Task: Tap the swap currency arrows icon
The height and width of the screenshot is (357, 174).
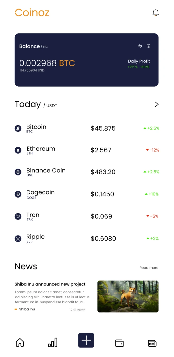Action: point(140,46)
